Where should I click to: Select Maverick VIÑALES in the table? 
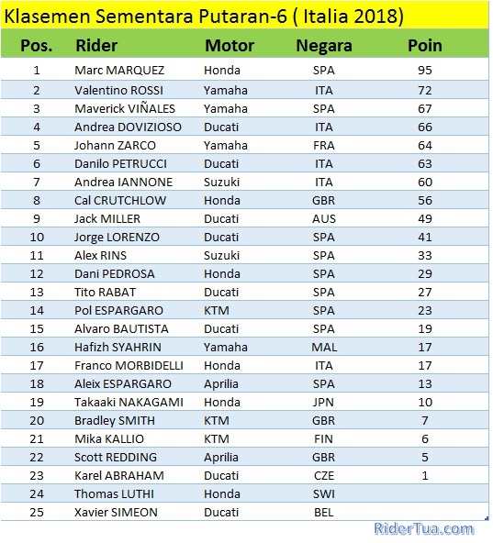click(125, 109)
